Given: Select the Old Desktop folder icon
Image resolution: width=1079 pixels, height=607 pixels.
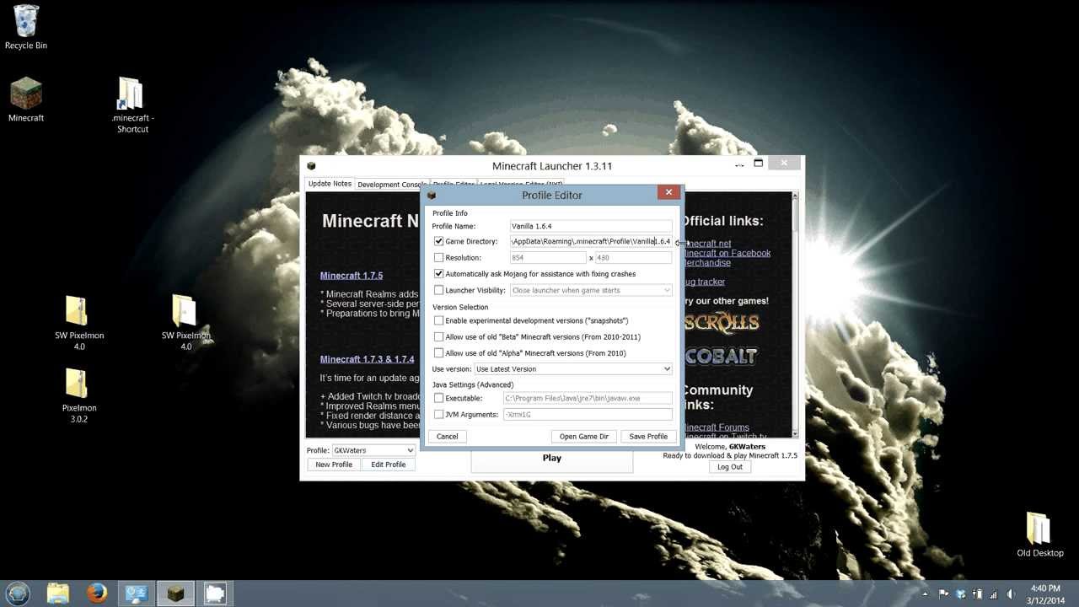Looking at the screenshot, I should [x=1039, y=534].
